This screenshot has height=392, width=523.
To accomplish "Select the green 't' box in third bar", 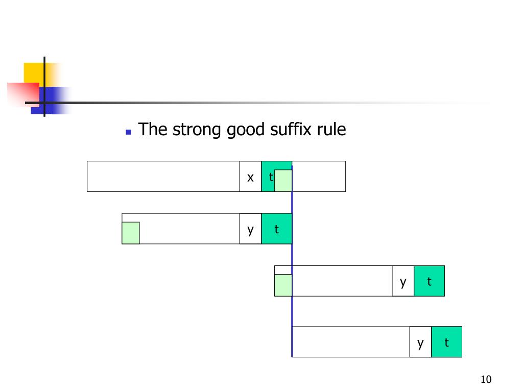I will click(429, 281).
